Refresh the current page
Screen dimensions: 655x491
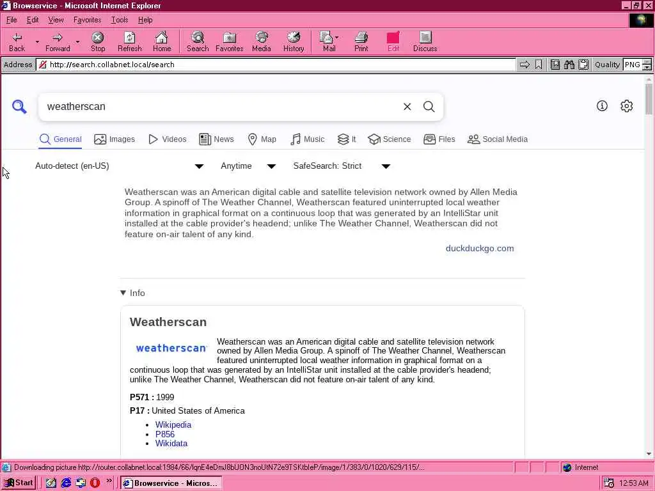coord(129,42)
